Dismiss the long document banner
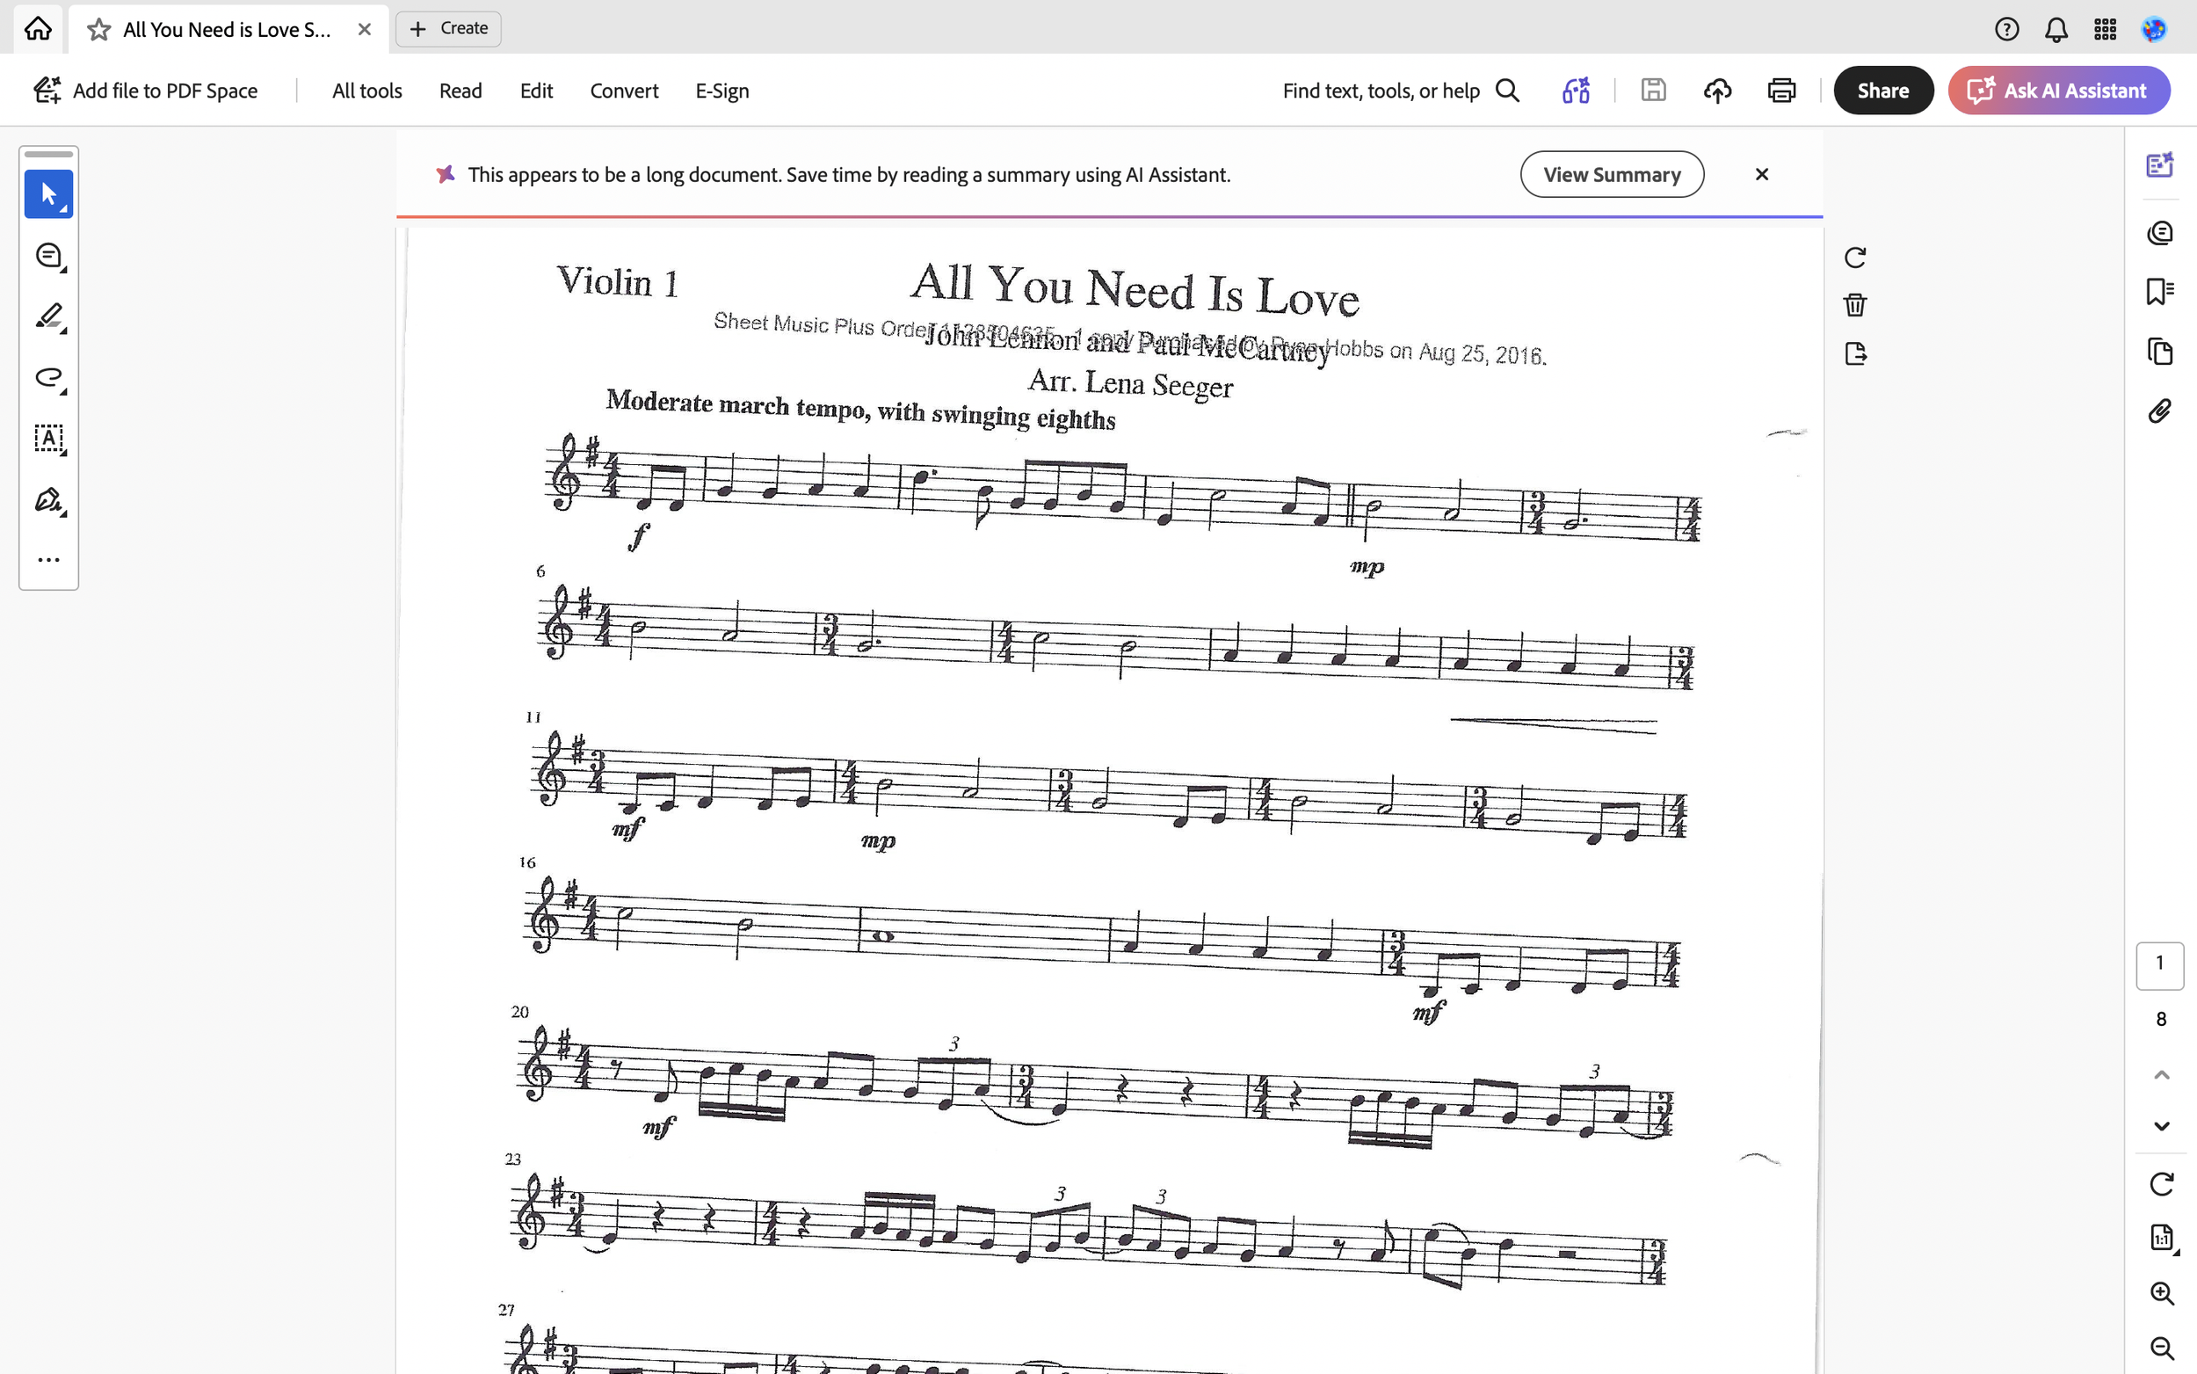 1761,174
